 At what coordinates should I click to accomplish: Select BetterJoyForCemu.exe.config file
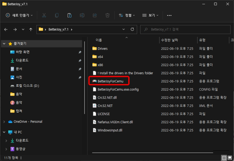[x=118, y=89]
